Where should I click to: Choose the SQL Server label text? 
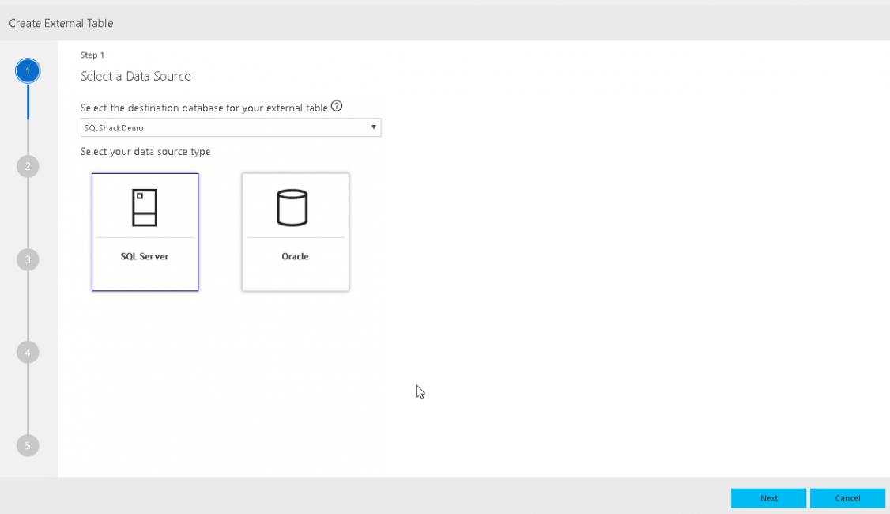[x=145, y=256]
